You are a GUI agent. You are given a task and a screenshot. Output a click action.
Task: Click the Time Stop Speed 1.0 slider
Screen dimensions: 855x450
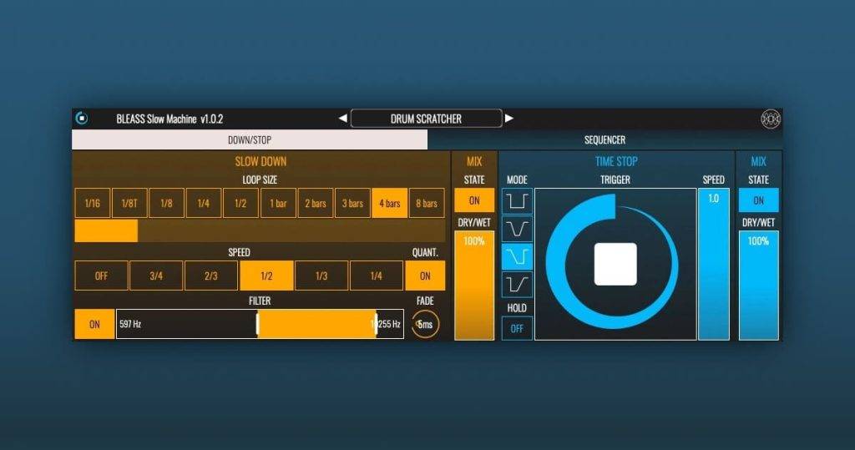(x=713, y=264)
